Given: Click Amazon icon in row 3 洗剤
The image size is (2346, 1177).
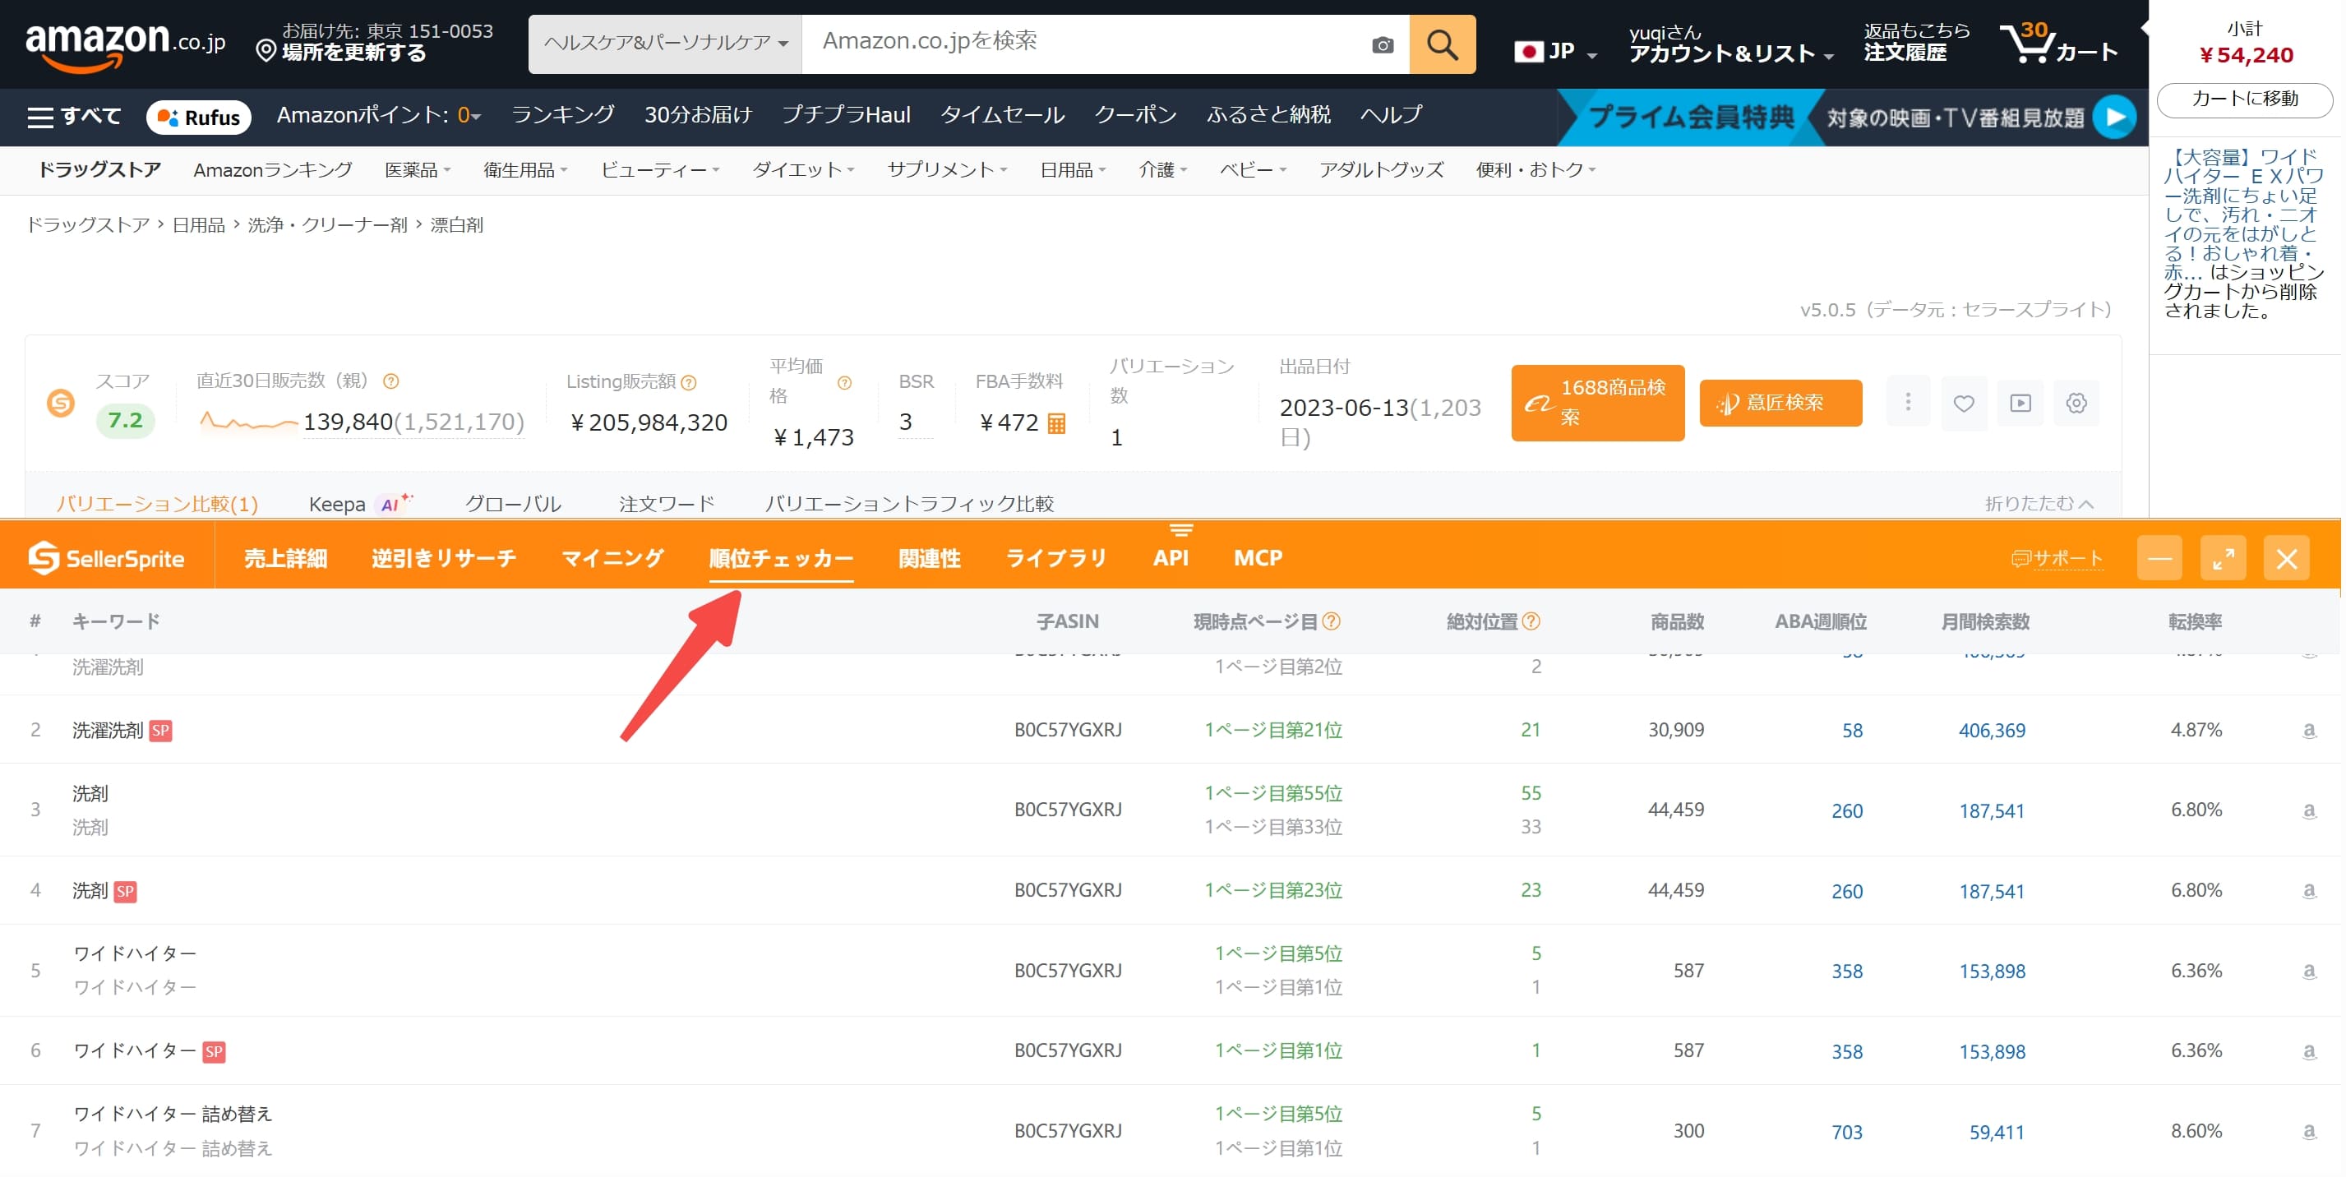Looking at the screenshot, I should point(2311,810).
